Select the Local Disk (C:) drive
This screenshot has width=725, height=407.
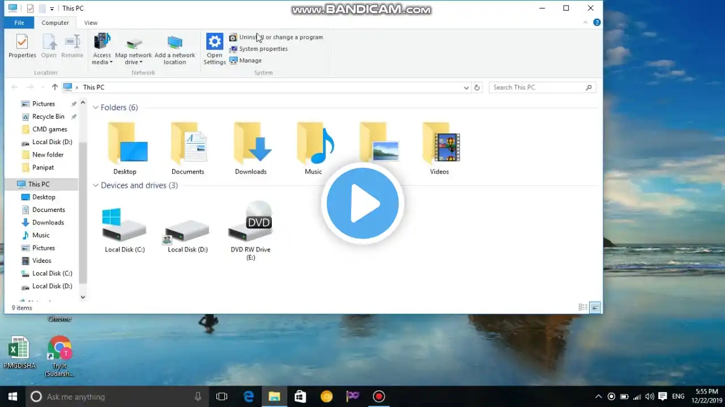(x=125, y=230)
